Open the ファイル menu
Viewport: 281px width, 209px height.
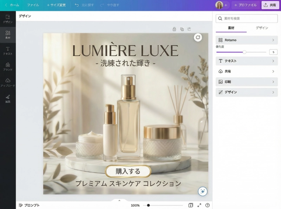tap(33, 5)
